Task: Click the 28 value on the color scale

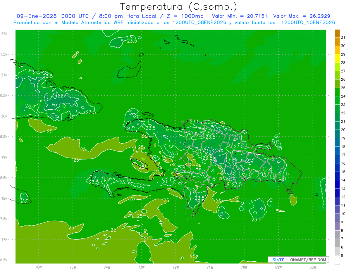Action: pos(343,63)
